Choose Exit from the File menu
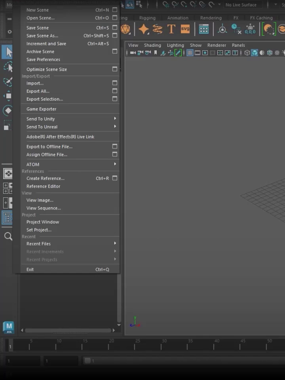This screenshot has height=380, width=285. [30, 270]
